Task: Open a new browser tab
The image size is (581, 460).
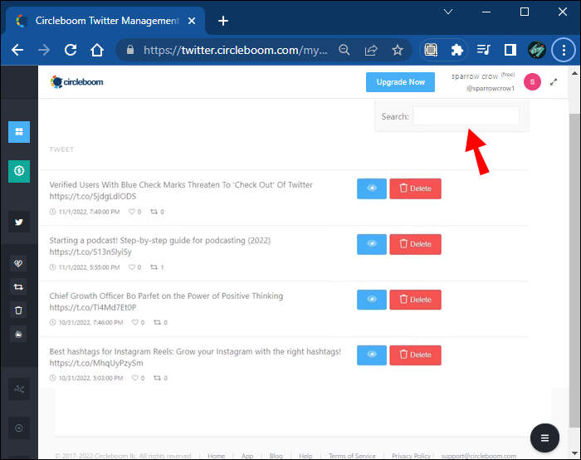Action: click(x=223, y=21)
